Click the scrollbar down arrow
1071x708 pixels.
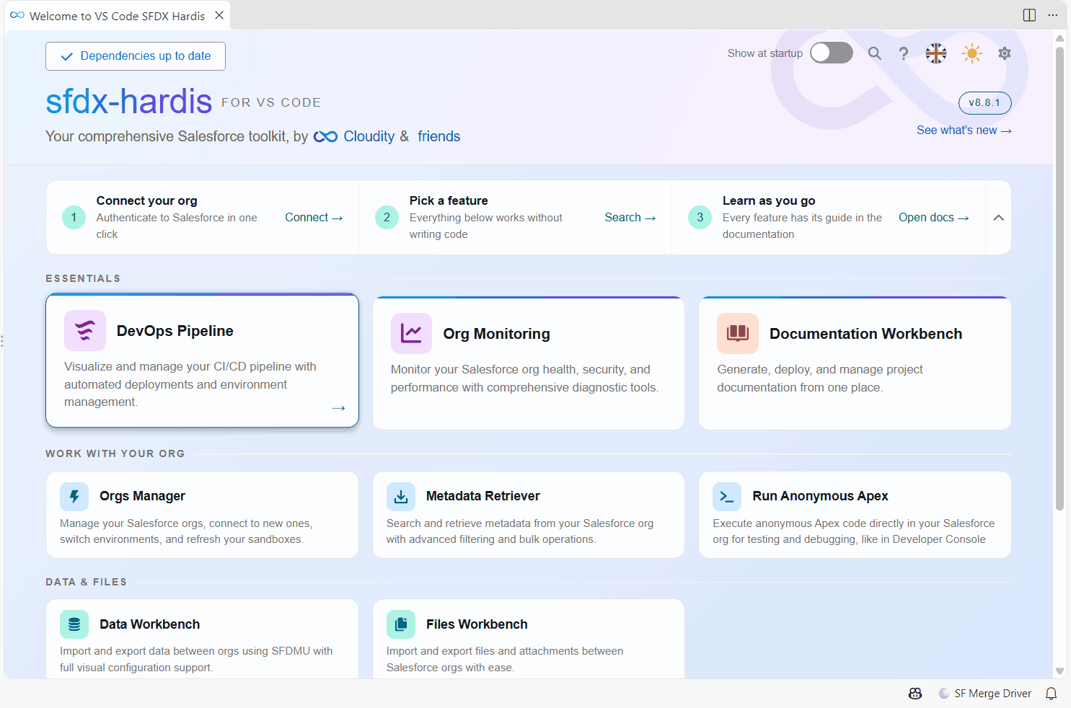coord(1059,671)
